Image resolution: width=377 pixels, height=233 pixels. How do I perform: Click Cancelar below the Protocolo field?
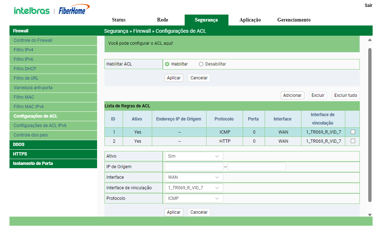[x=199, y=212]
